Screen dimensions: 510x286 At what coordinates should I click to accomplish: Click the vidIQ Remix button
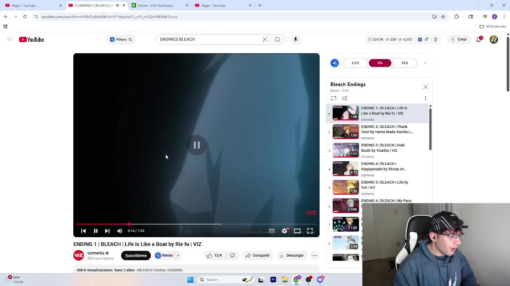point(164,255)
